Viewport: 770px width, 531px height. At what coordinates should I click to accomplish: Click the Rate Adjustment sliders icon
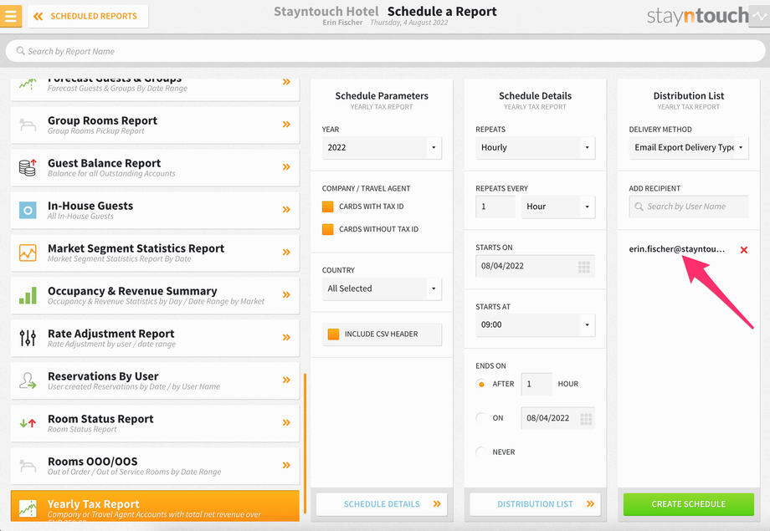[x=28, y=338]
